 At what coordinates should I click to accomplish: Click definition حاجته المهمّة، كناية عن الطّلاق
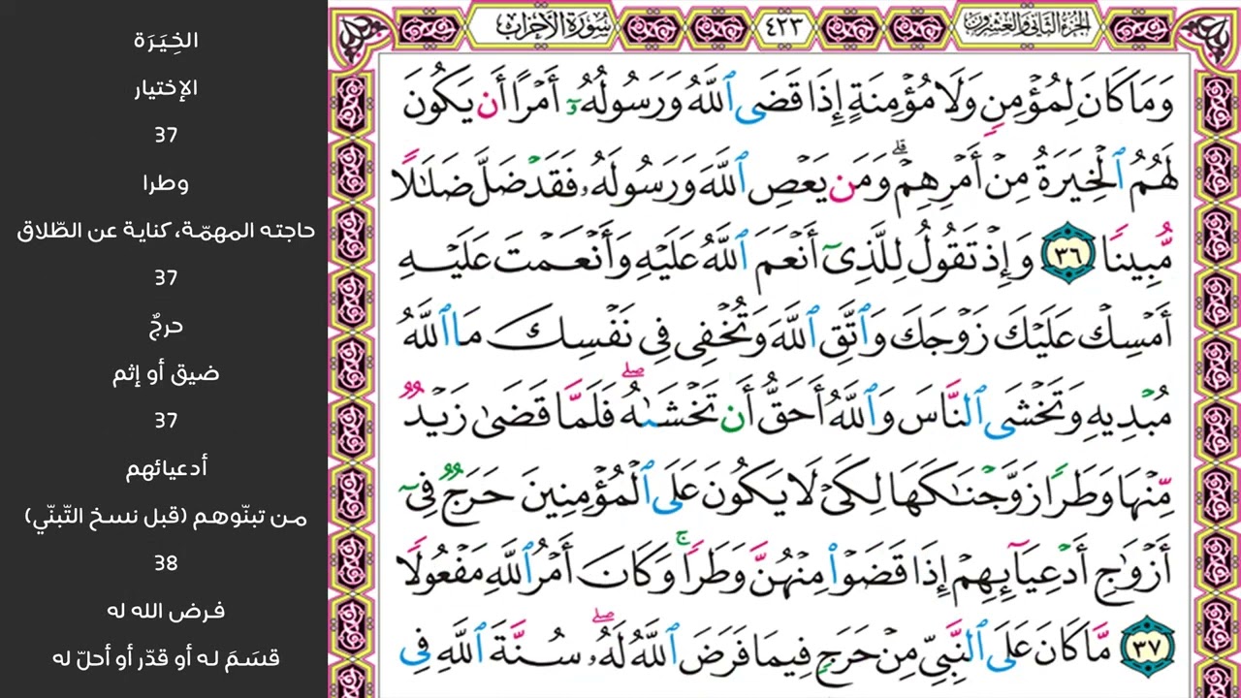pyautogui.click(x=166, y=231)
